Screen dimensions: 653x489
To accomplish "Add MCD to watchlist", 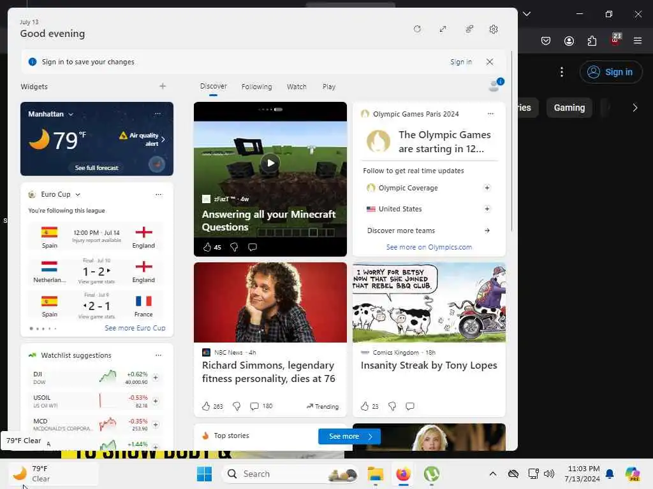I will click(156, 425).
